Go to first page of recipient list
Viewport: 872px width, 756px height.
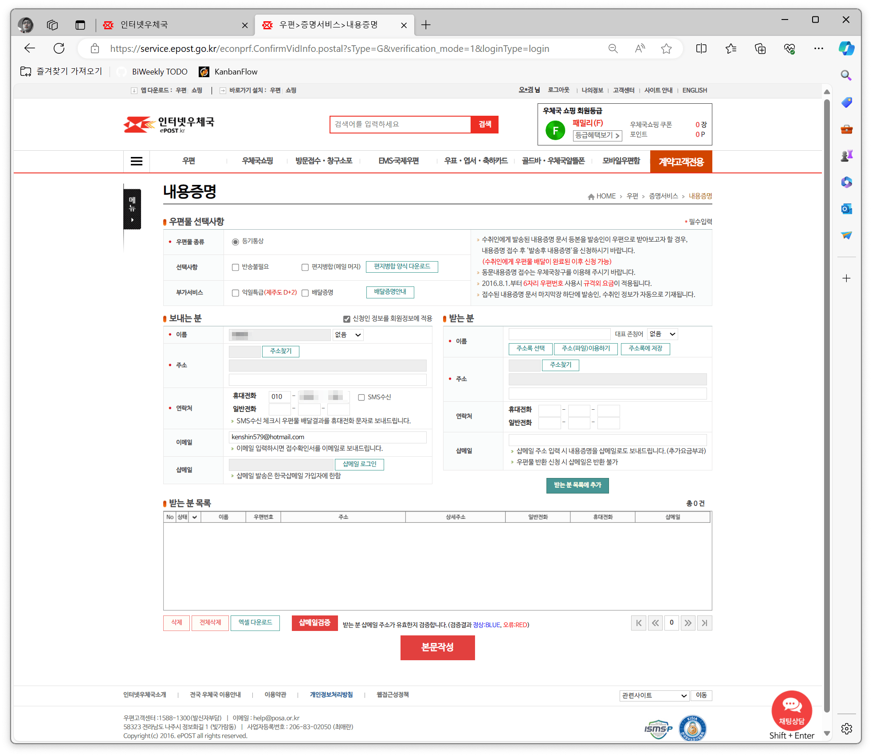point(638,623)
